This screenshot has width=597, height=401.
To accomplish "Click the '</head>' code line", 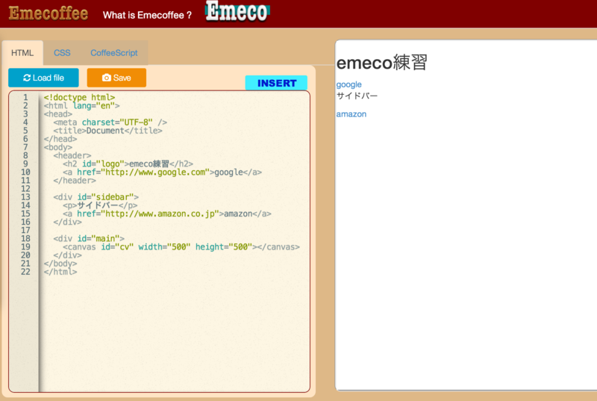I will (x=60, y=139).
